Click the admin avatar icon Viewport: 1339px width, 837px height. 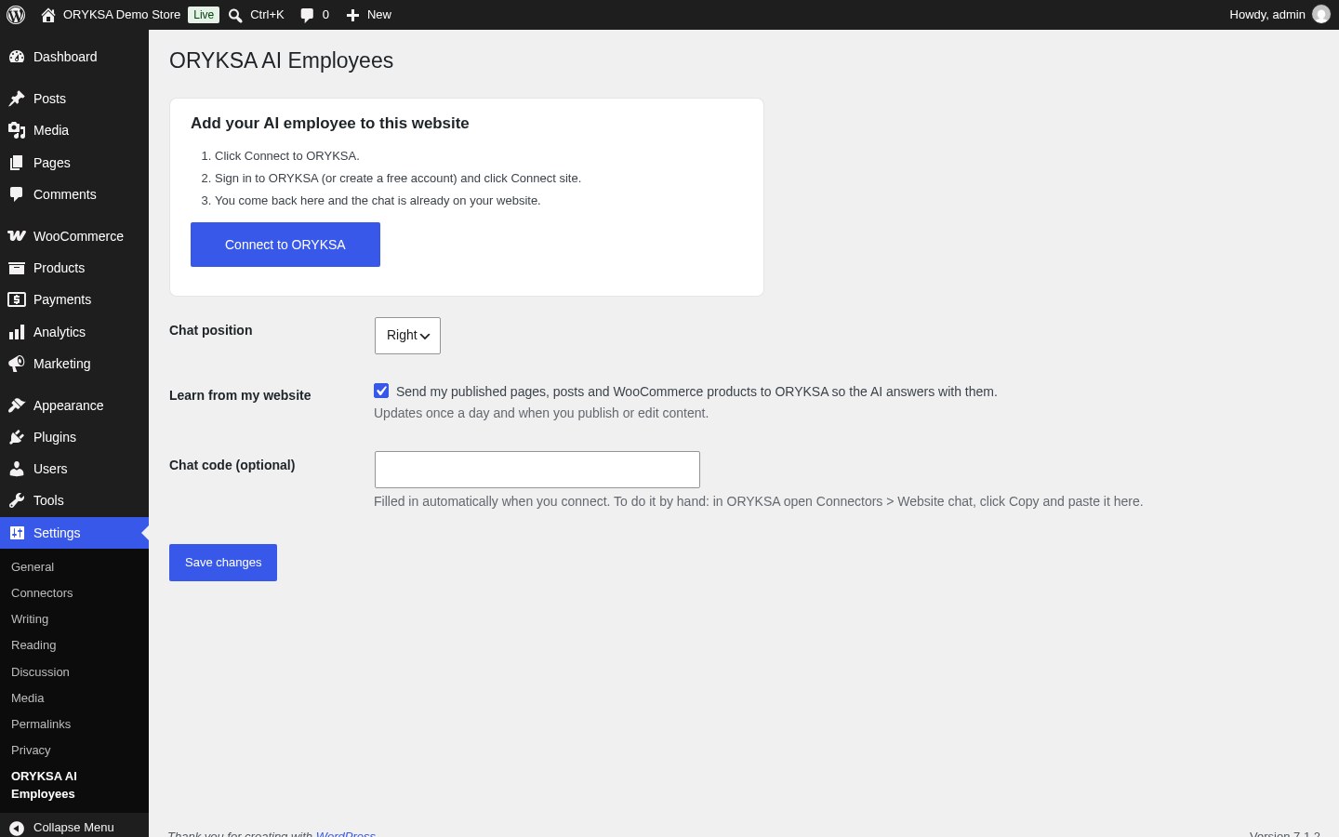(1321, 15)
